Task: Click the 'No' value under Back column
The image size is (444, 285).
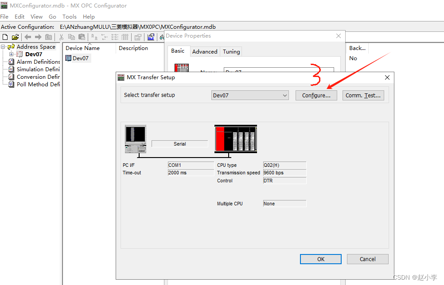Action: 353,58
